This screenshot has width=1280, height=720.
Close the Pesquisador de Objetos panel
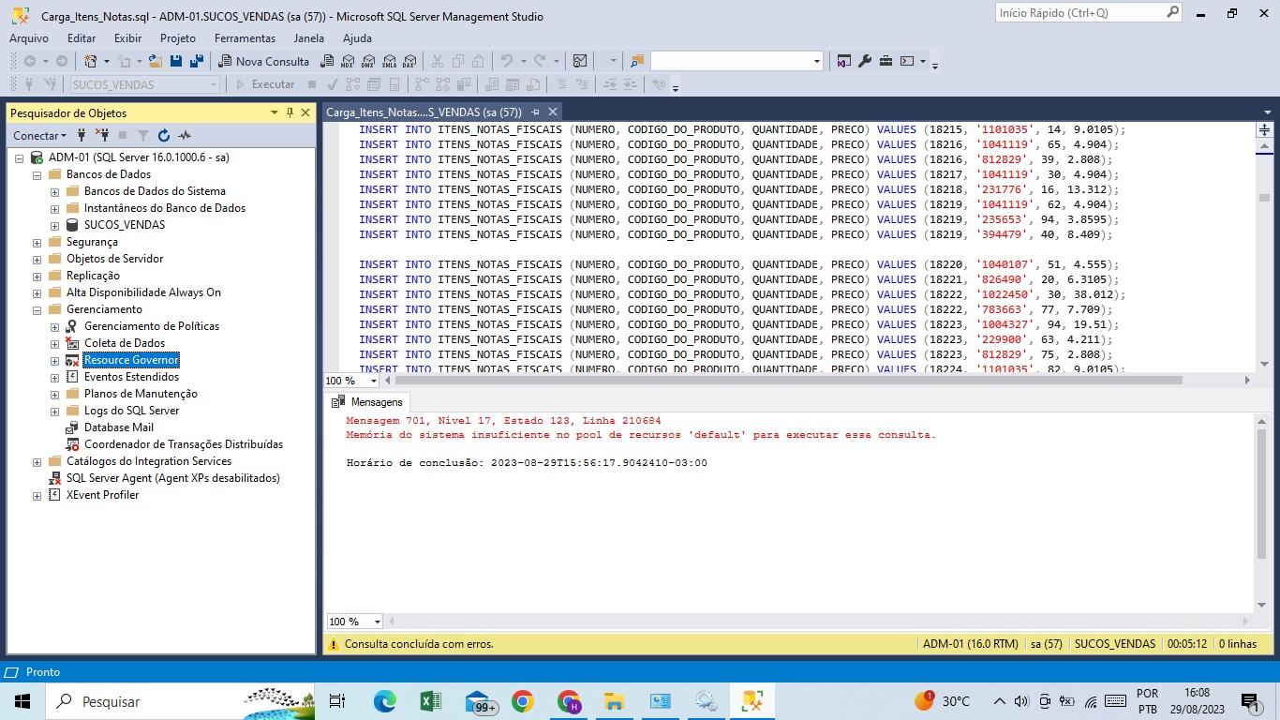305,112
